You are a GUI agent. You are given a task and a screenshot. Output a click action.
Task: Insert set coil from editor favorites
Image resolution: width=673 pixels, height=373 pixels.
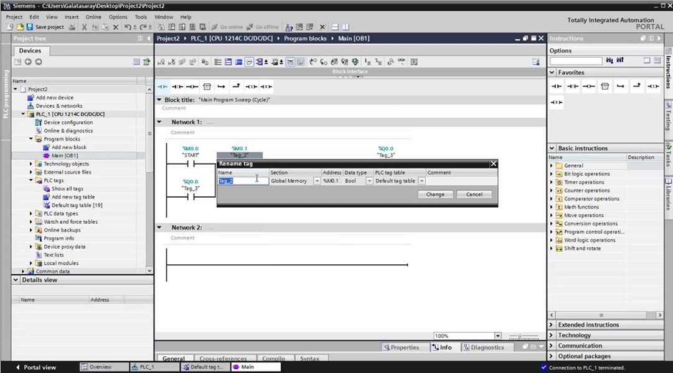[251, 86]
